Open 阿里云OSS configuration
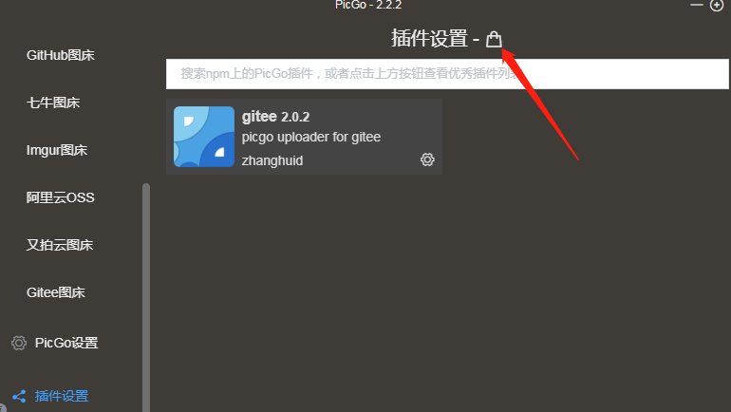 click(x=60, y=197)
